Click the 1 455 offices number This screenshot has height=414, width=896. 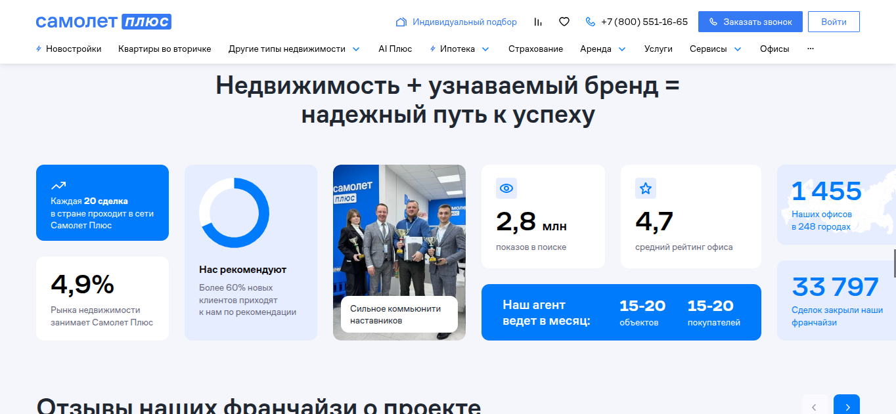tap(826, 191)
